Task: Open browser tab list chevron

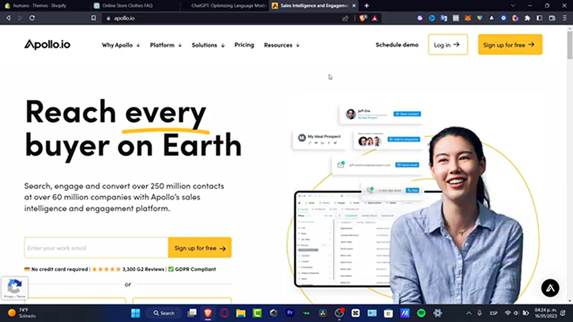Action: tap(513, 6)
